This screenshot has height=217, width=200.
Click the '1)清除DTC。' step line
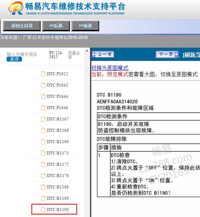(x=124, y=161)
